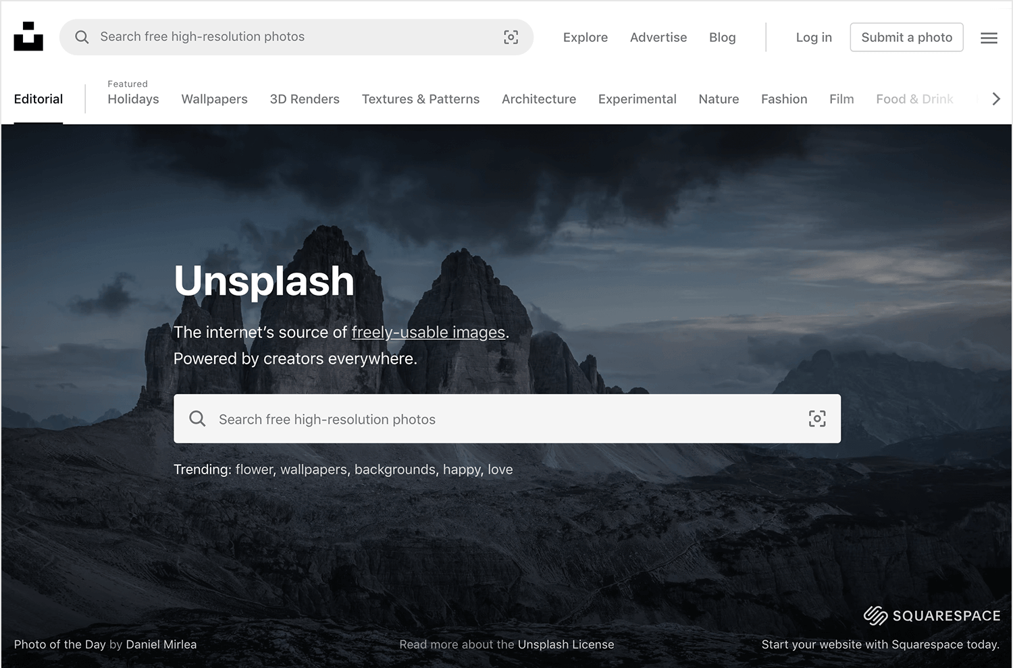
Task: Open Food & Drink category
Action: click(x=914, y=99)
